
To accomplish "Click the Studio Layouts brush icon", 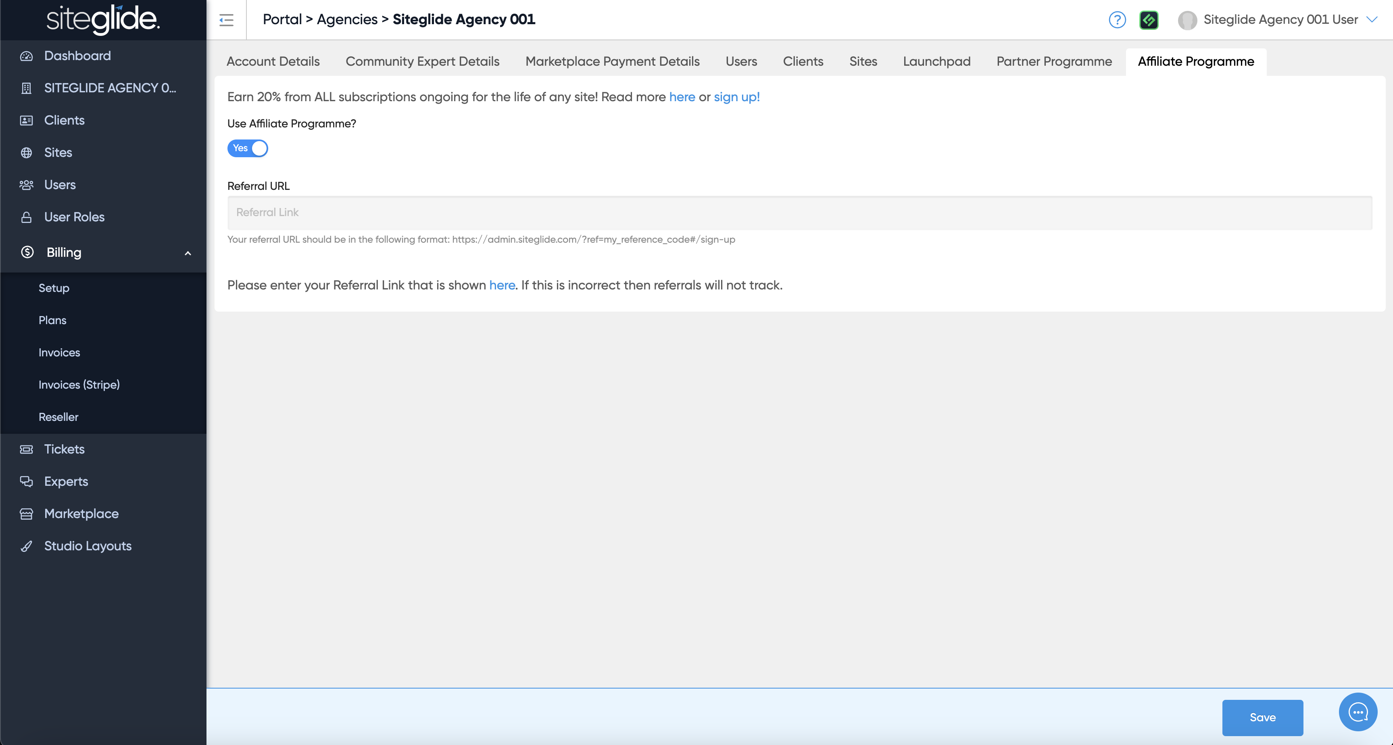I will (26, 546).
